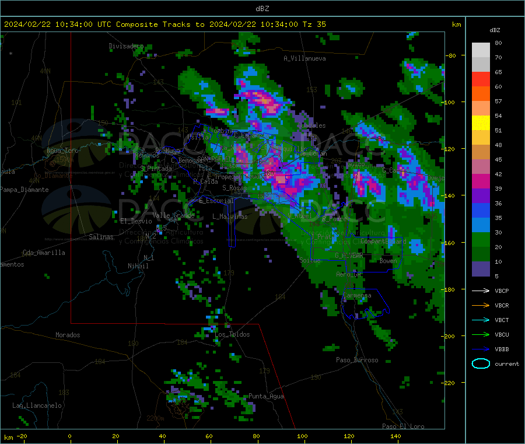Click the dBZ label above the color scale
This screenshot has width=525, height=444.
pos(495,30)
